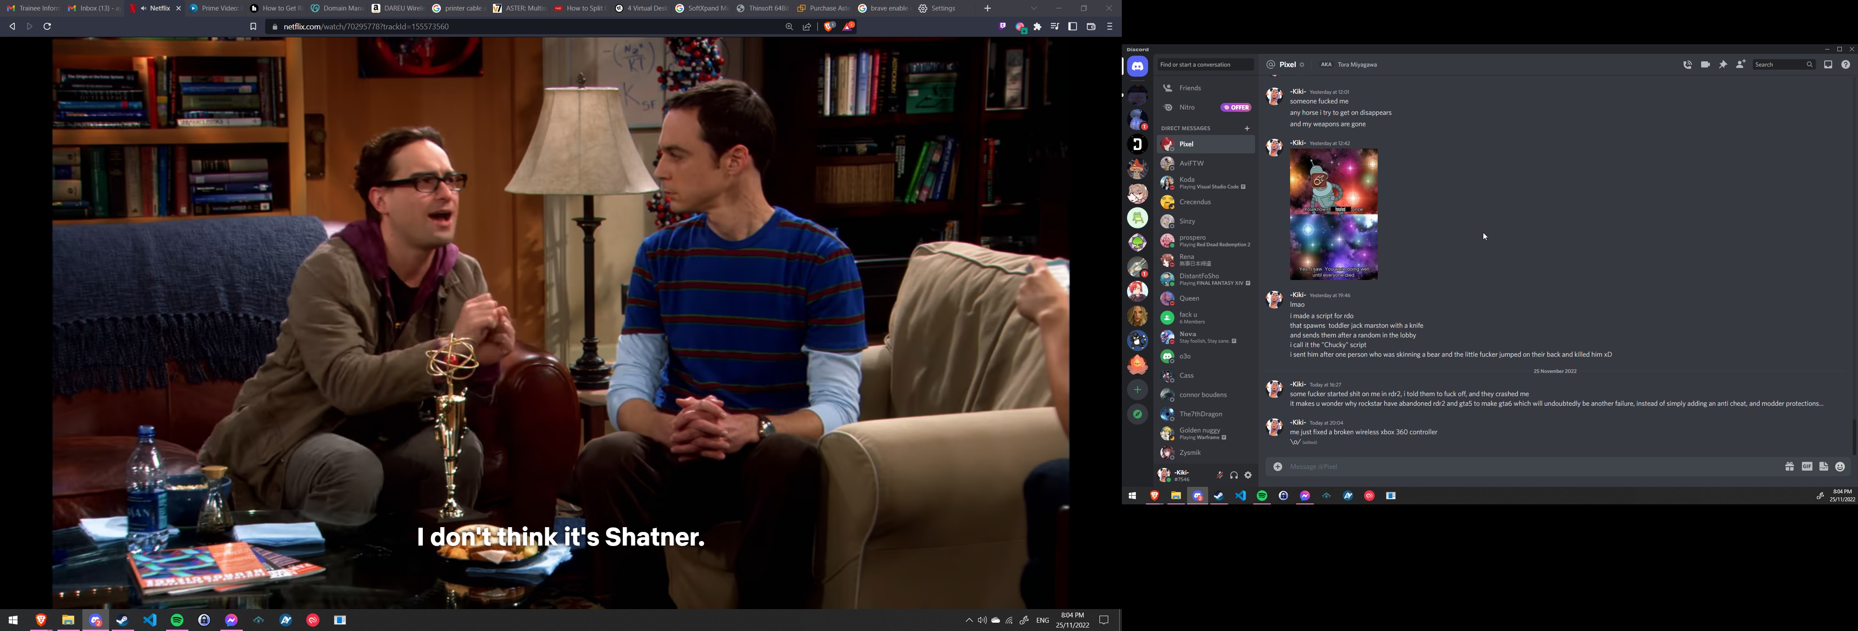Share the page from the address bar
Screen dimensions: 1858x631
(x=806, y=27)
